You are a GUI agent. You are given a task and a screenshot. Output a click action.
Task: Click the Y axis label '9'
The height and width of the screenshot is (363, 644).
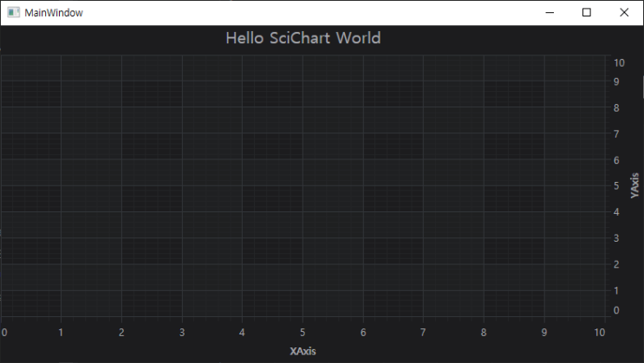(616, 81)
